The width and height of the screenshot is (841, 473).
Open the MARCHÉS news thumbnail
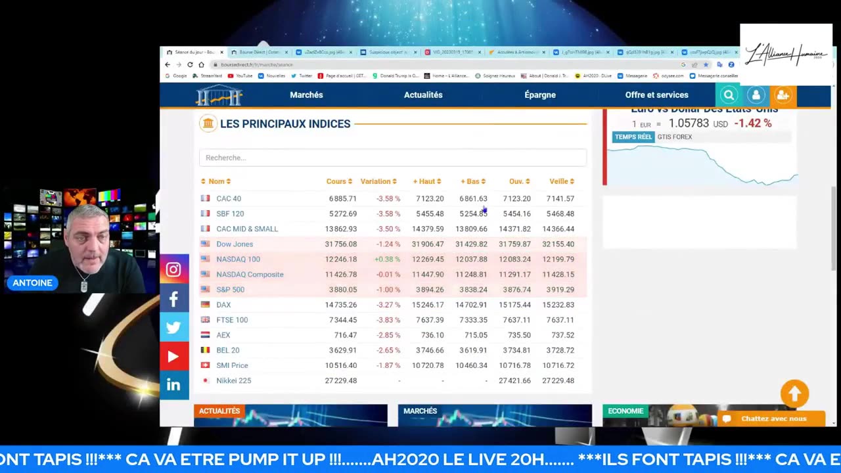click(x=495, y=415)
